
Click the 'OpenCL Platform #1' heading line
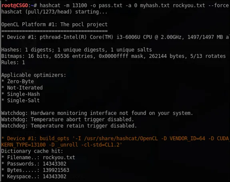tap(54, 24)
